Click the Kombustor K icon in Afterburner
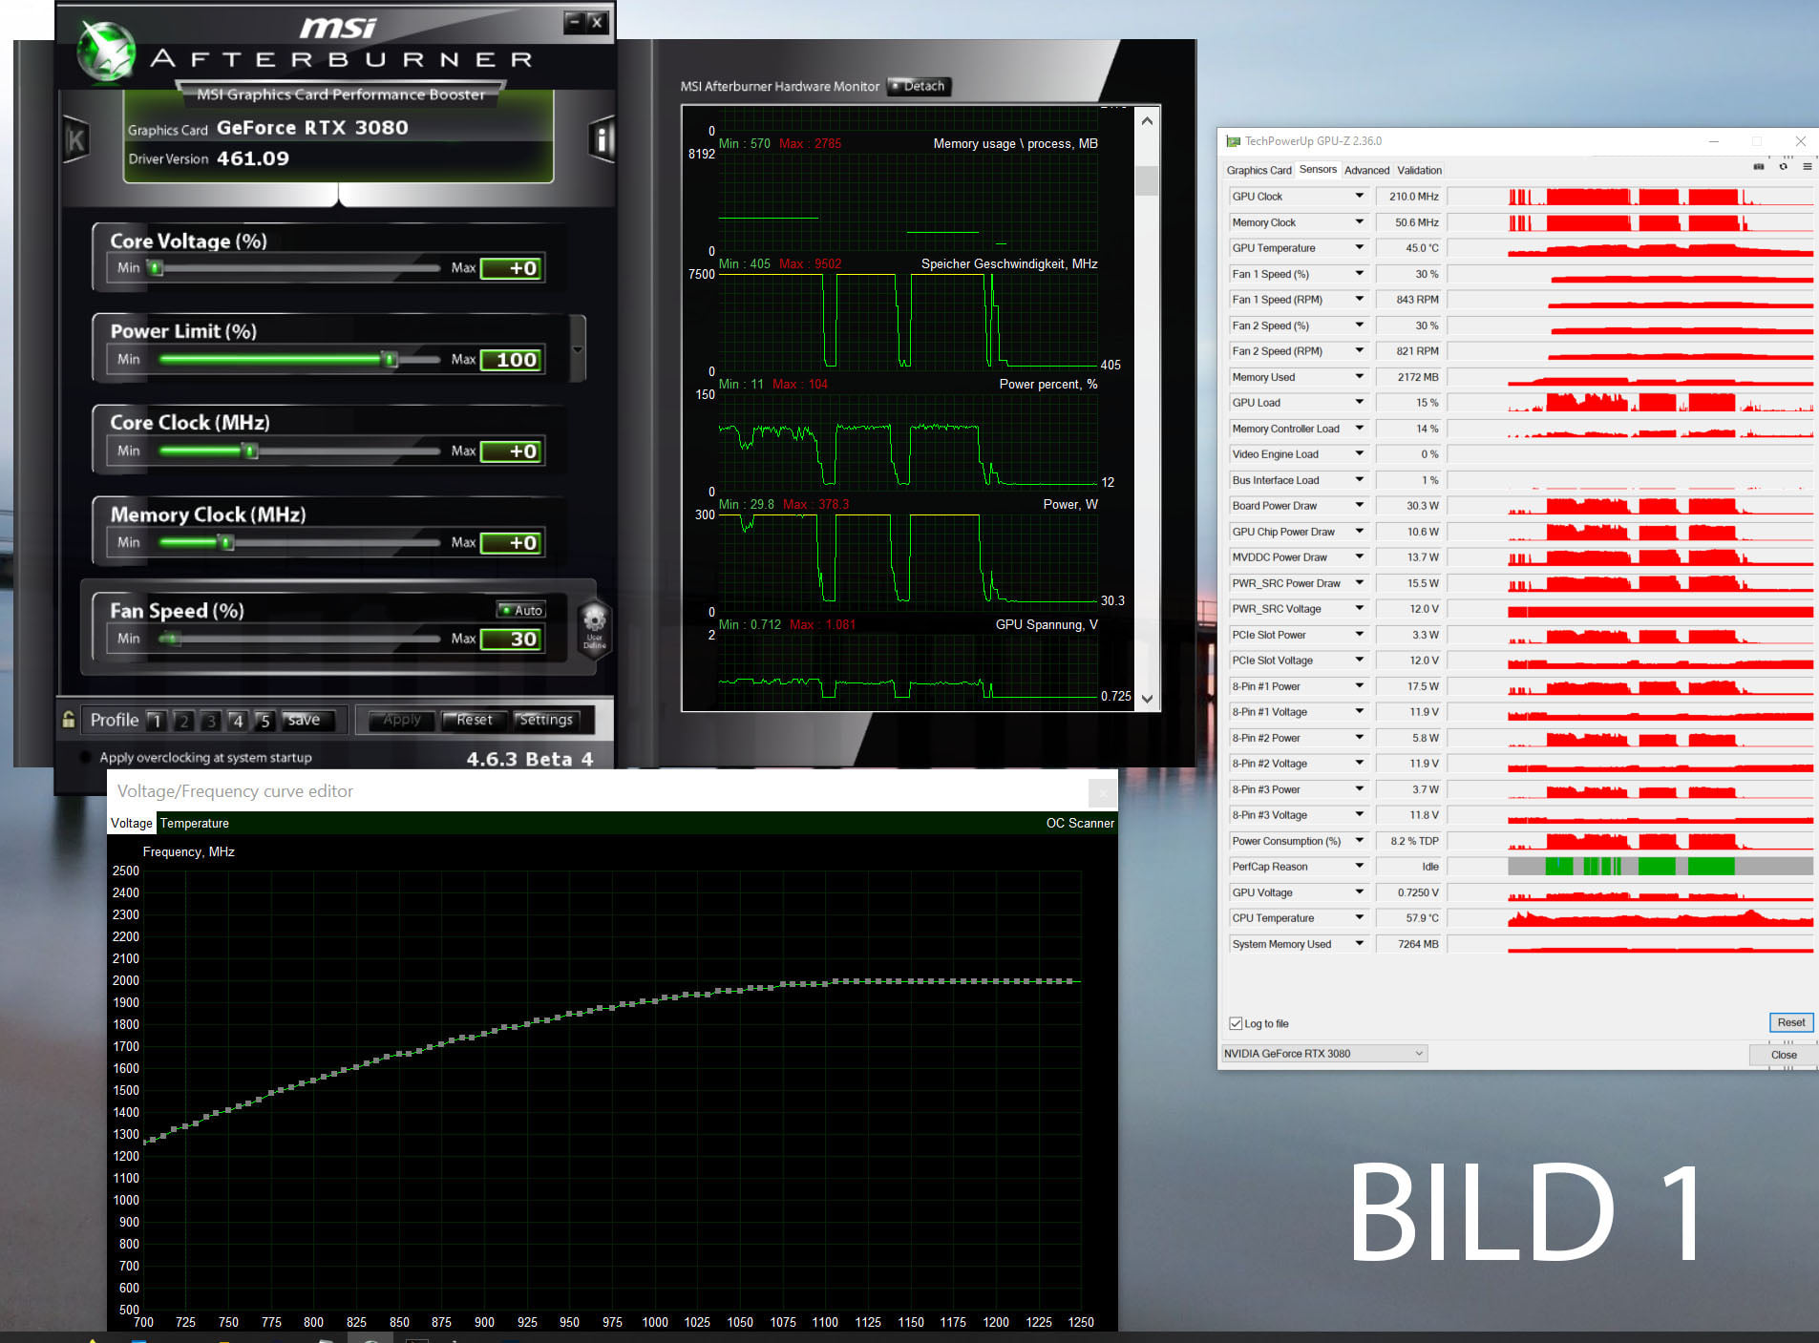The width and height of the screenshot is (1819, 1343). pyautogui.click(x=75, y=141)
